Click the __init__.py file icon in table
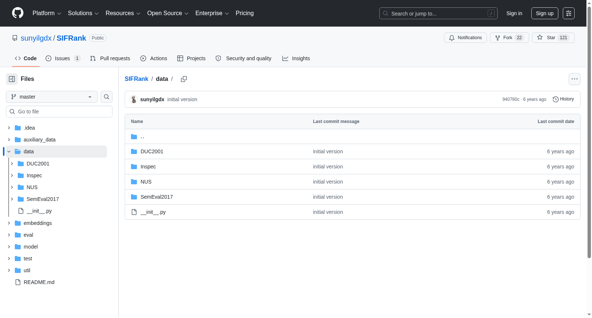The height and width of the screenshot is (318, 592). point(134,212)
